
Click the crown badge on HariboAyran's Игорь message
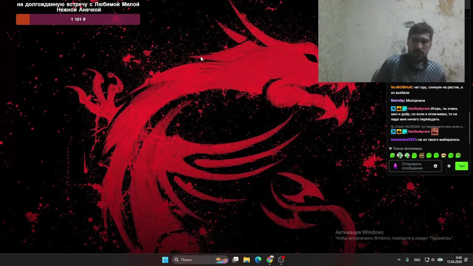399,109
